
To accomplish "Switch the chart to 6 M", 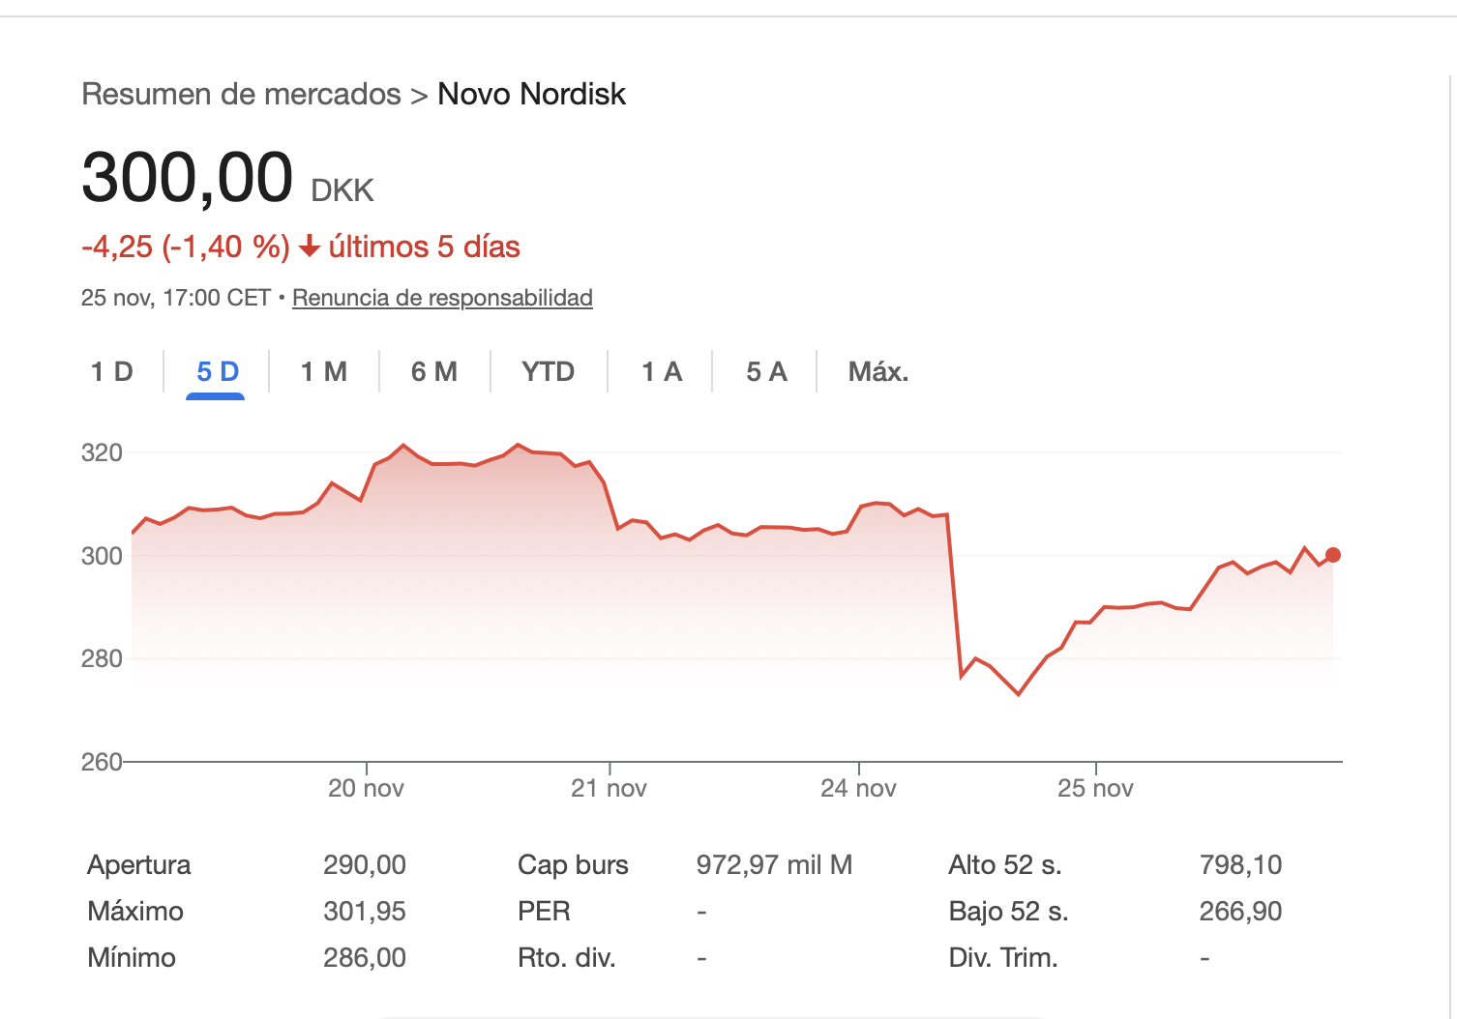I will coord(434,371).
